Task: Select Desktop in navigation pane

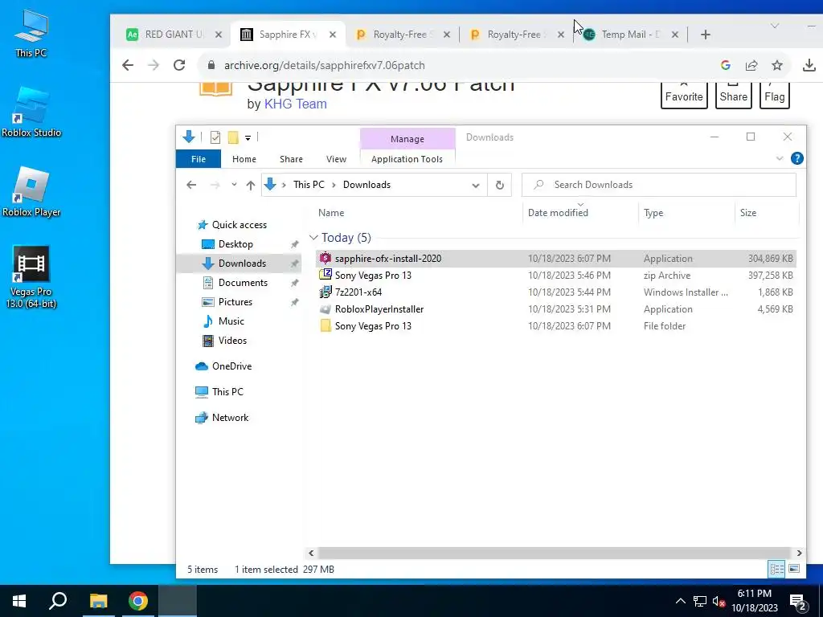Action: pos(235,244)
